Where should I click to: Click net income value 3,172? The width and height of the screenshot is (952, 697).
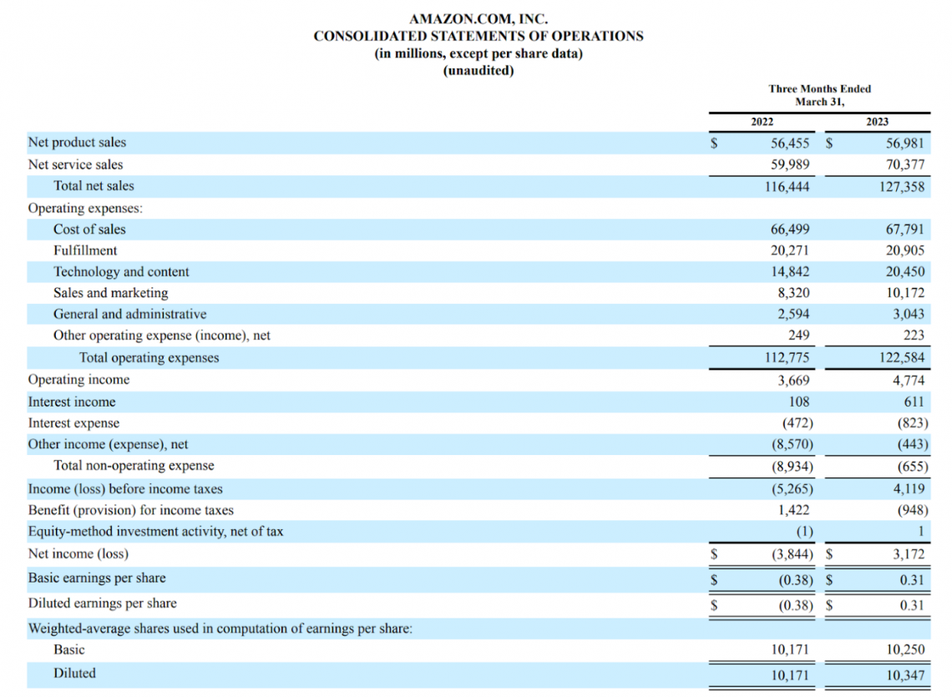[909, 554]
